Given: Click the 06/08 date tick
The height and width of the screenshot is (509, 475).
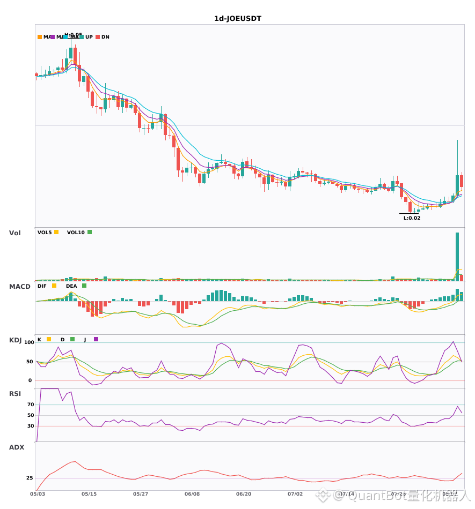Looking at the screenshot, I should [192, 494].
